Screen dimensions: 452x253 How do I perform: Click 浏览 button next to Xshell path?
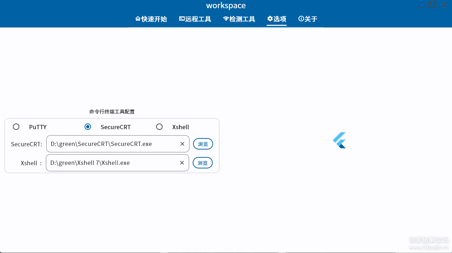point(203,163)
